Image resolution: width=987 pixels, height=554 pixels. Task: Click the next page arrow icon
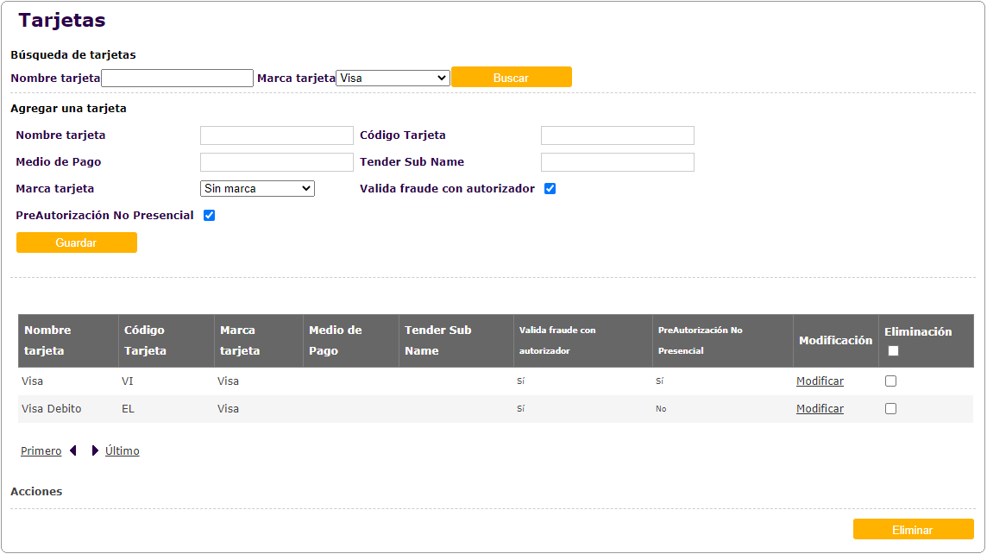[95, 450]
